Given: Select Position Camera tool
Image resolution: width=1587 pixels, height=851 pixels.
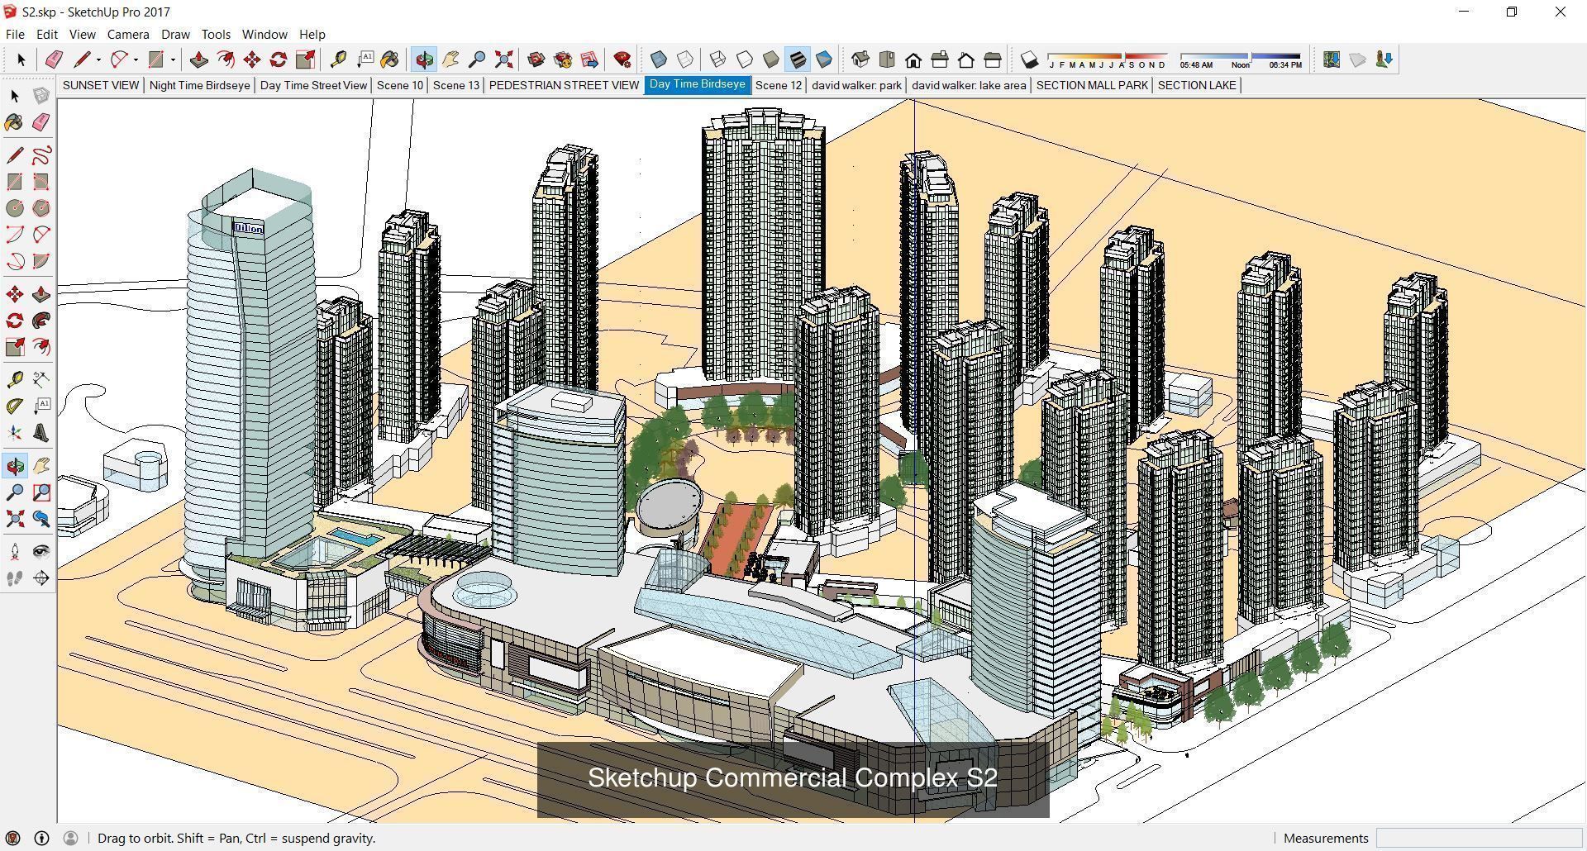Looking at the screenshot, I should [15, 552].
